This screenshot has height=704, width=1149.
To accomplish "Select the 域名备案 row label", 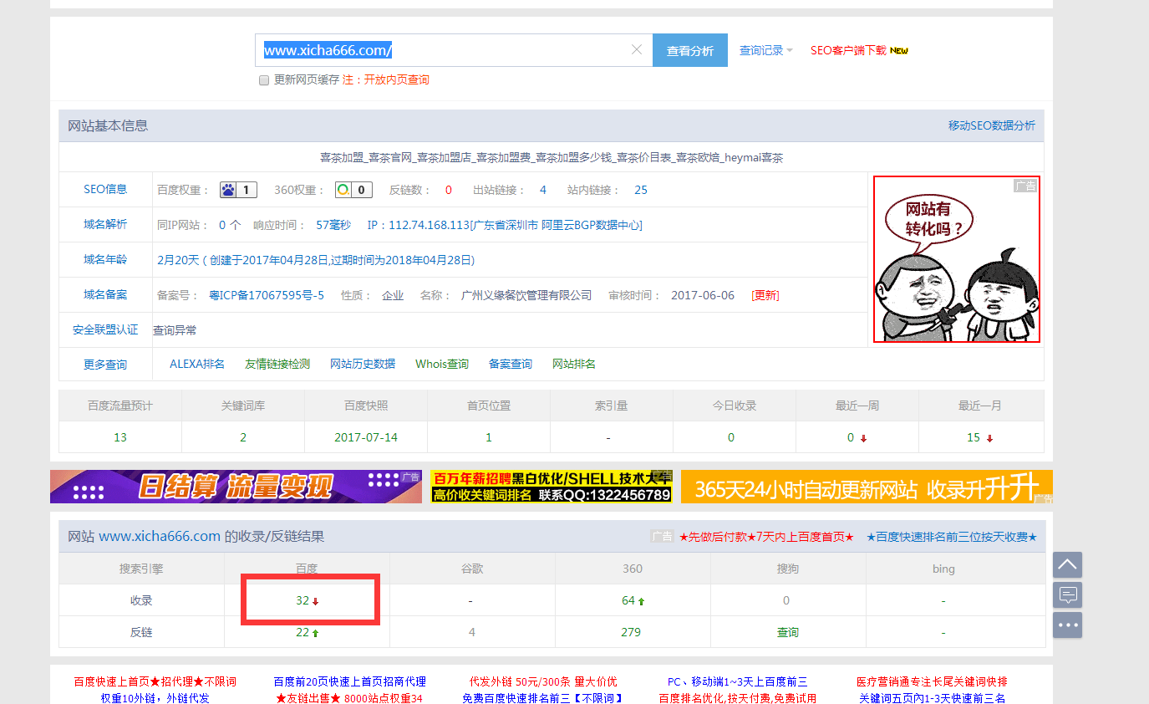I will pyautogui.click(x=105, y=294).
